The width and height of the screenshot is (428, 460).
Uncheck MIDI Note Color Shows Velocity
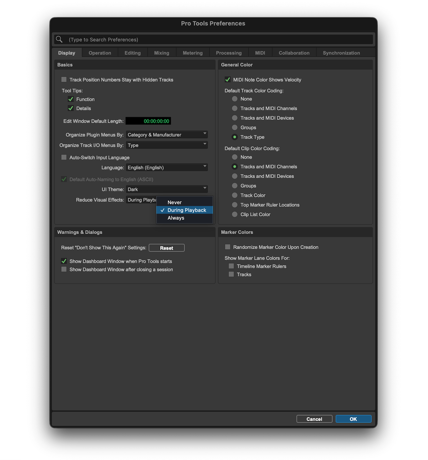point(228,80)
